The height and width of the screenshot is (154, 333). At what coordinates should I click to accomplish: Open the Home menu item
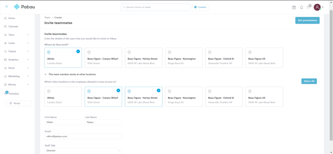click(x=11, y=18)
